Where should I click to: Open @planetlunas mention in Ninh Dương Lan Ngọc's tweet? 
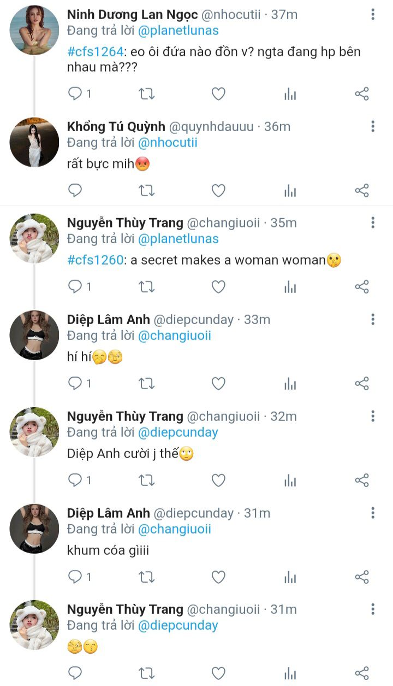click(178, 31)
